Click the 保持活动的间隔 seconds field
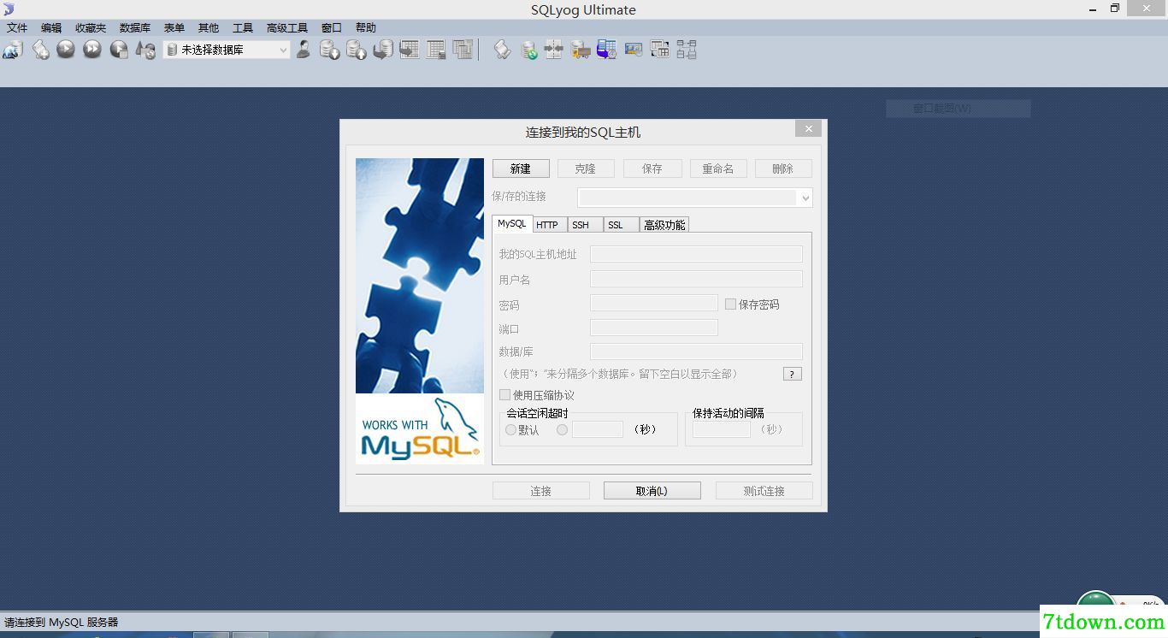Image resolution: width=1168 pixels, height=638 pixels. coord(722,429)
